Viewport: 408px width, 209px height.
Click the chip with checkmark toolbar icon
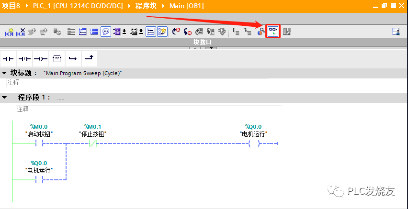[222, 32]
